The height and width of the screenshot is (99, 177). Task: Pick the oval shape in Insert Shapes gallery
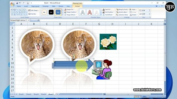pyautogui.click(x=24, y=10)
